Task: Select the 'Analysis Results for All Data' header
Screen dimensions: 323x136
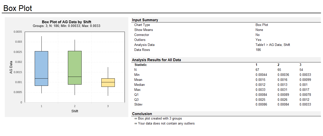Action: click(156, 60)
